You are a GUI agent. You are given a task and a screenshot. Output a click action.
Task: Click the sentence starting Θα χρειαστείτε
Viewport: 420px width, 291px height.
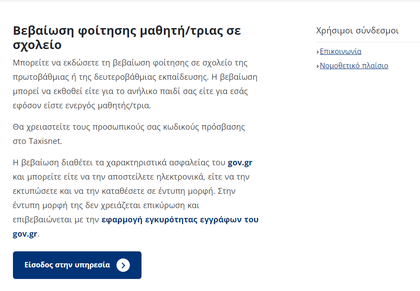pos(129,127)
